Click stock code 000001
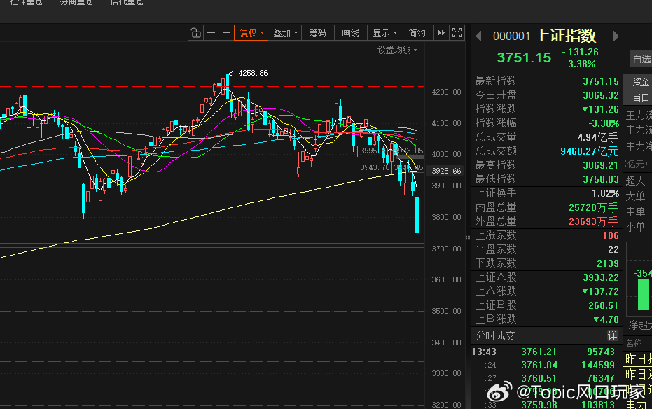Viewport: 652px width, 409px height. pyautogui.click(x=511, y=36)
